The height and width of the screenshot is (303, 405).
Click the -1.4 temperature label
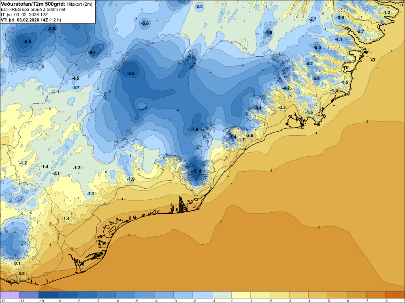tap(45, 167)
